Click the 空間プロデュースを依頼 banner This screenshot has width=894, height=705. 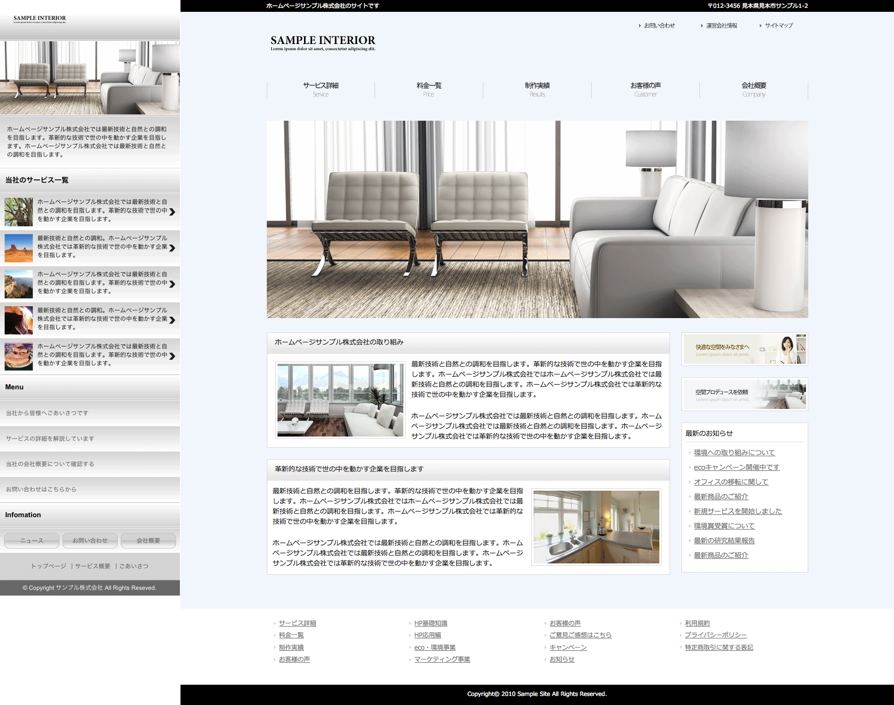click(745, 394)
